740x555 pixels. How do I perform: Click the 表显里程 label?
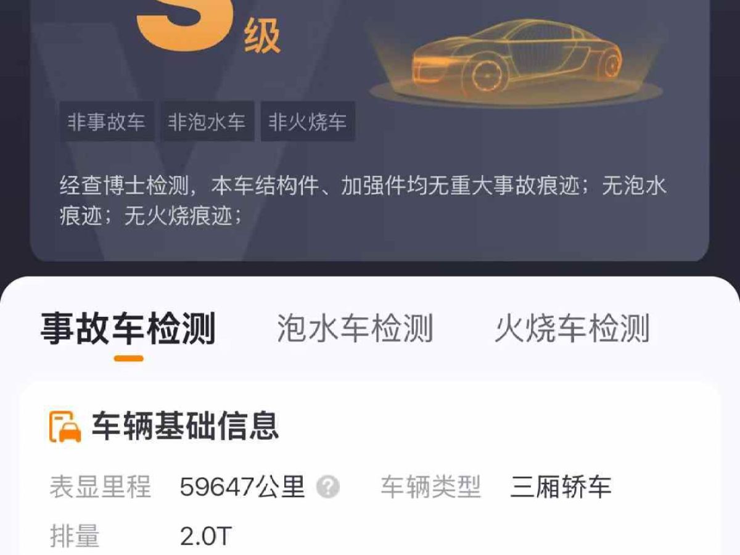click(x=101, y=487)
